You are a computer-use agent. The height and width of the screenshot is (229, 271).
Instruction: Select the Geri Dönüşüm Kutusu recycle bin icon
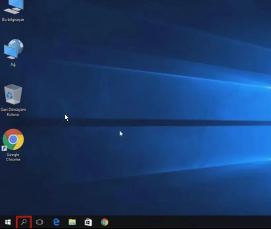[13, 94]
